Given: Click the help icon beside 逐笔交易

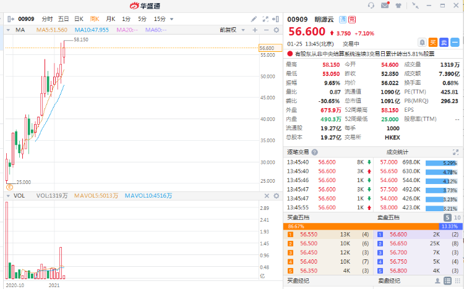Looking at the screenshot, I should coord(315,152).
